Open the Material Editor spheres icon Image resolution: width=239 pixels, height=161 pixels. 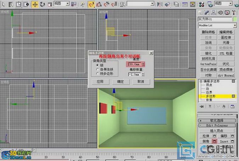[201, 4]
